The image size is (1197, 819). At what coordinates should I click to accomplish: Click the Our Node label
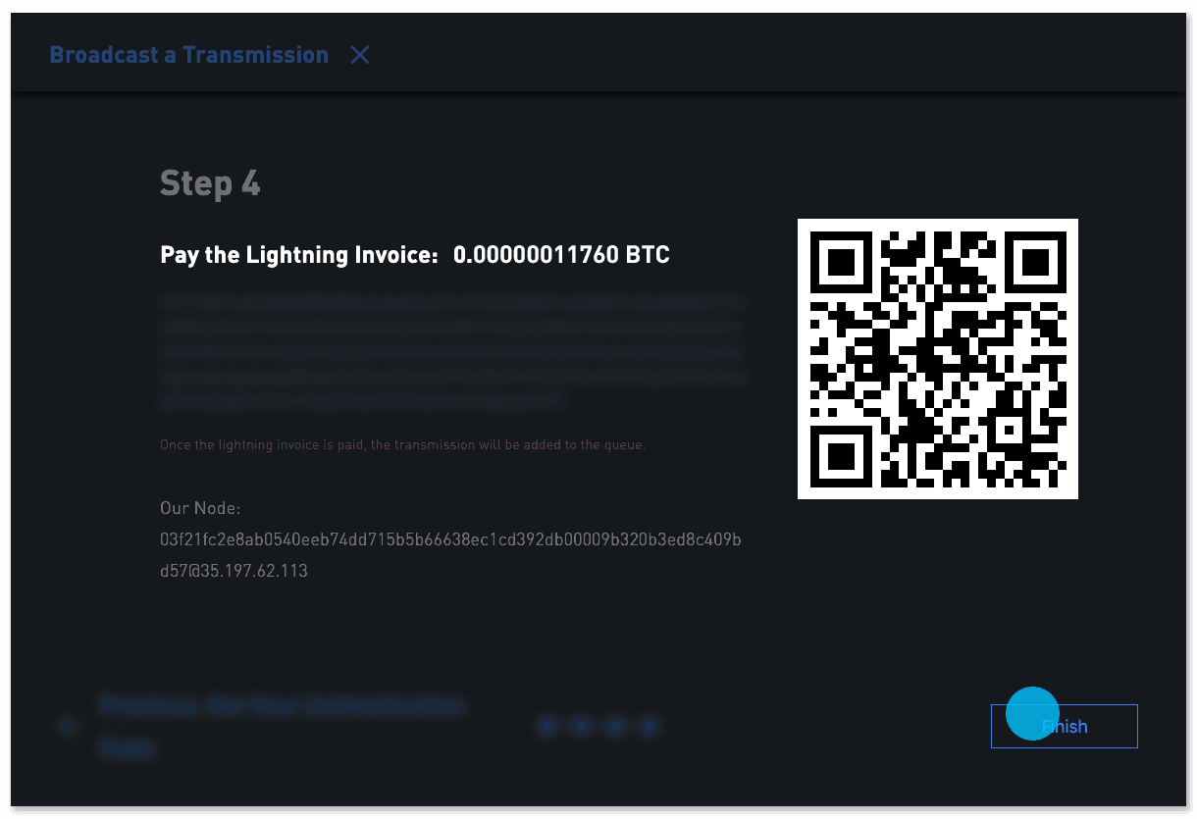tap(200, 508)
